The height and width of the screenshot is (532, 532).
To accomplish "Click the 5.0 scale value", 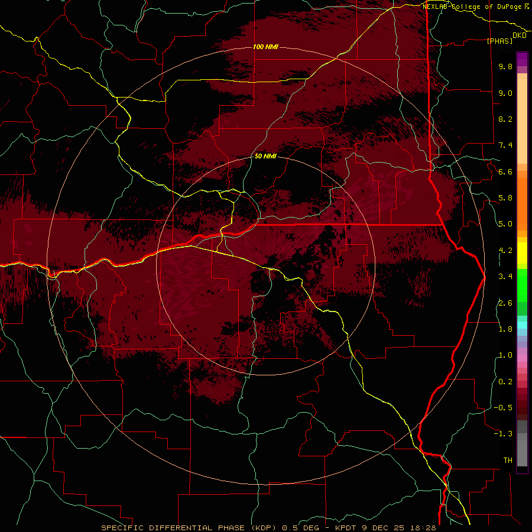I will click(505, 224).
